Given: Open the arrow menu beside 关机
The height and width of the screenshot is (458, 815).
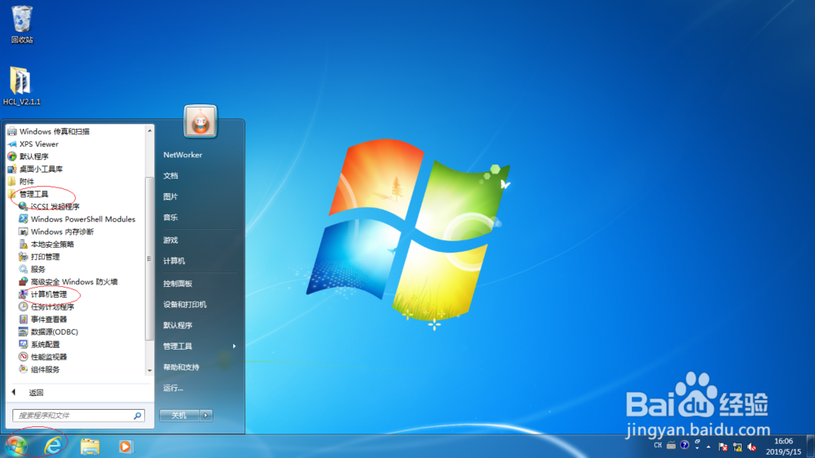Looking at the screenshot, I should click(206, 416).
